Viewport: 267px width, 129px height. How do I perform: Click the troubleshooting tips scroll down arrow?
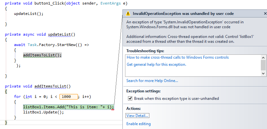coord(263,74)
